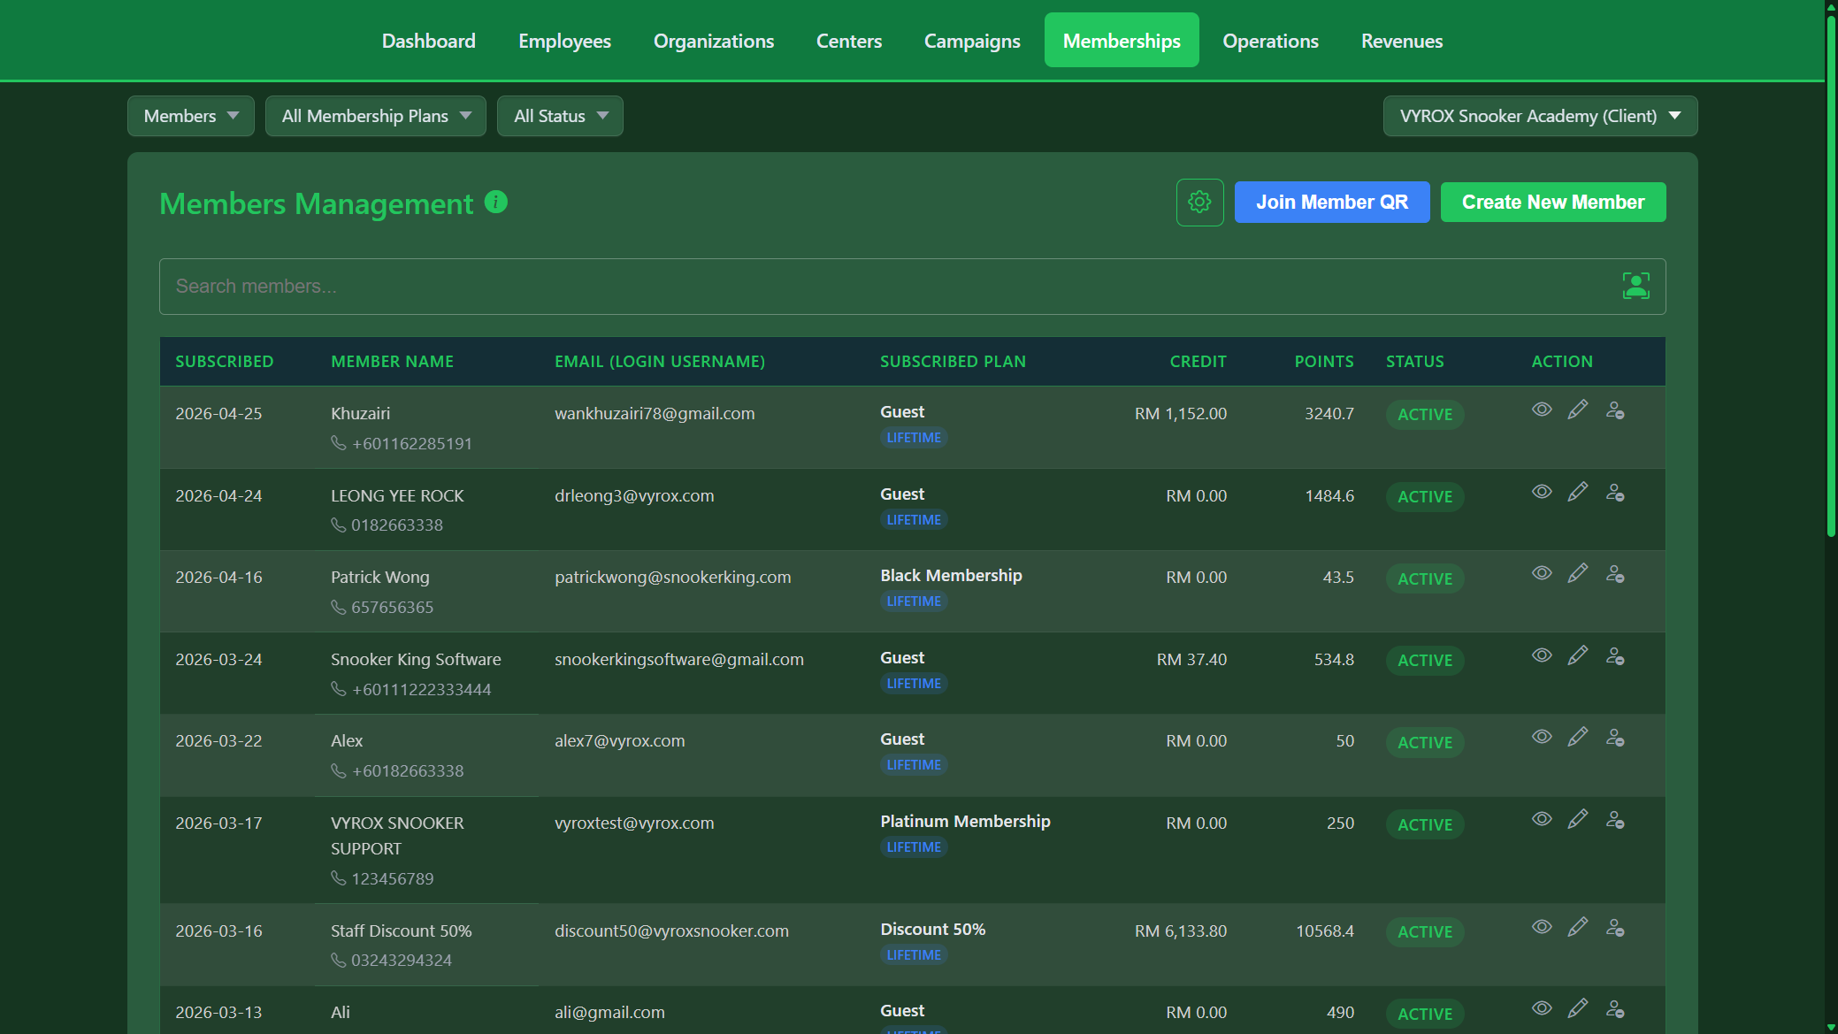Click credit value RM 6,133.80
Screen dimensions: 1838x1034
click(1181, 931)
